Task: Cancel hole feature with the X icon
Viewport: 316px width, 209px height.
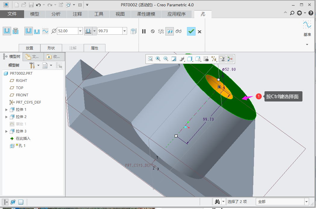Action: (x=199, y=31)
